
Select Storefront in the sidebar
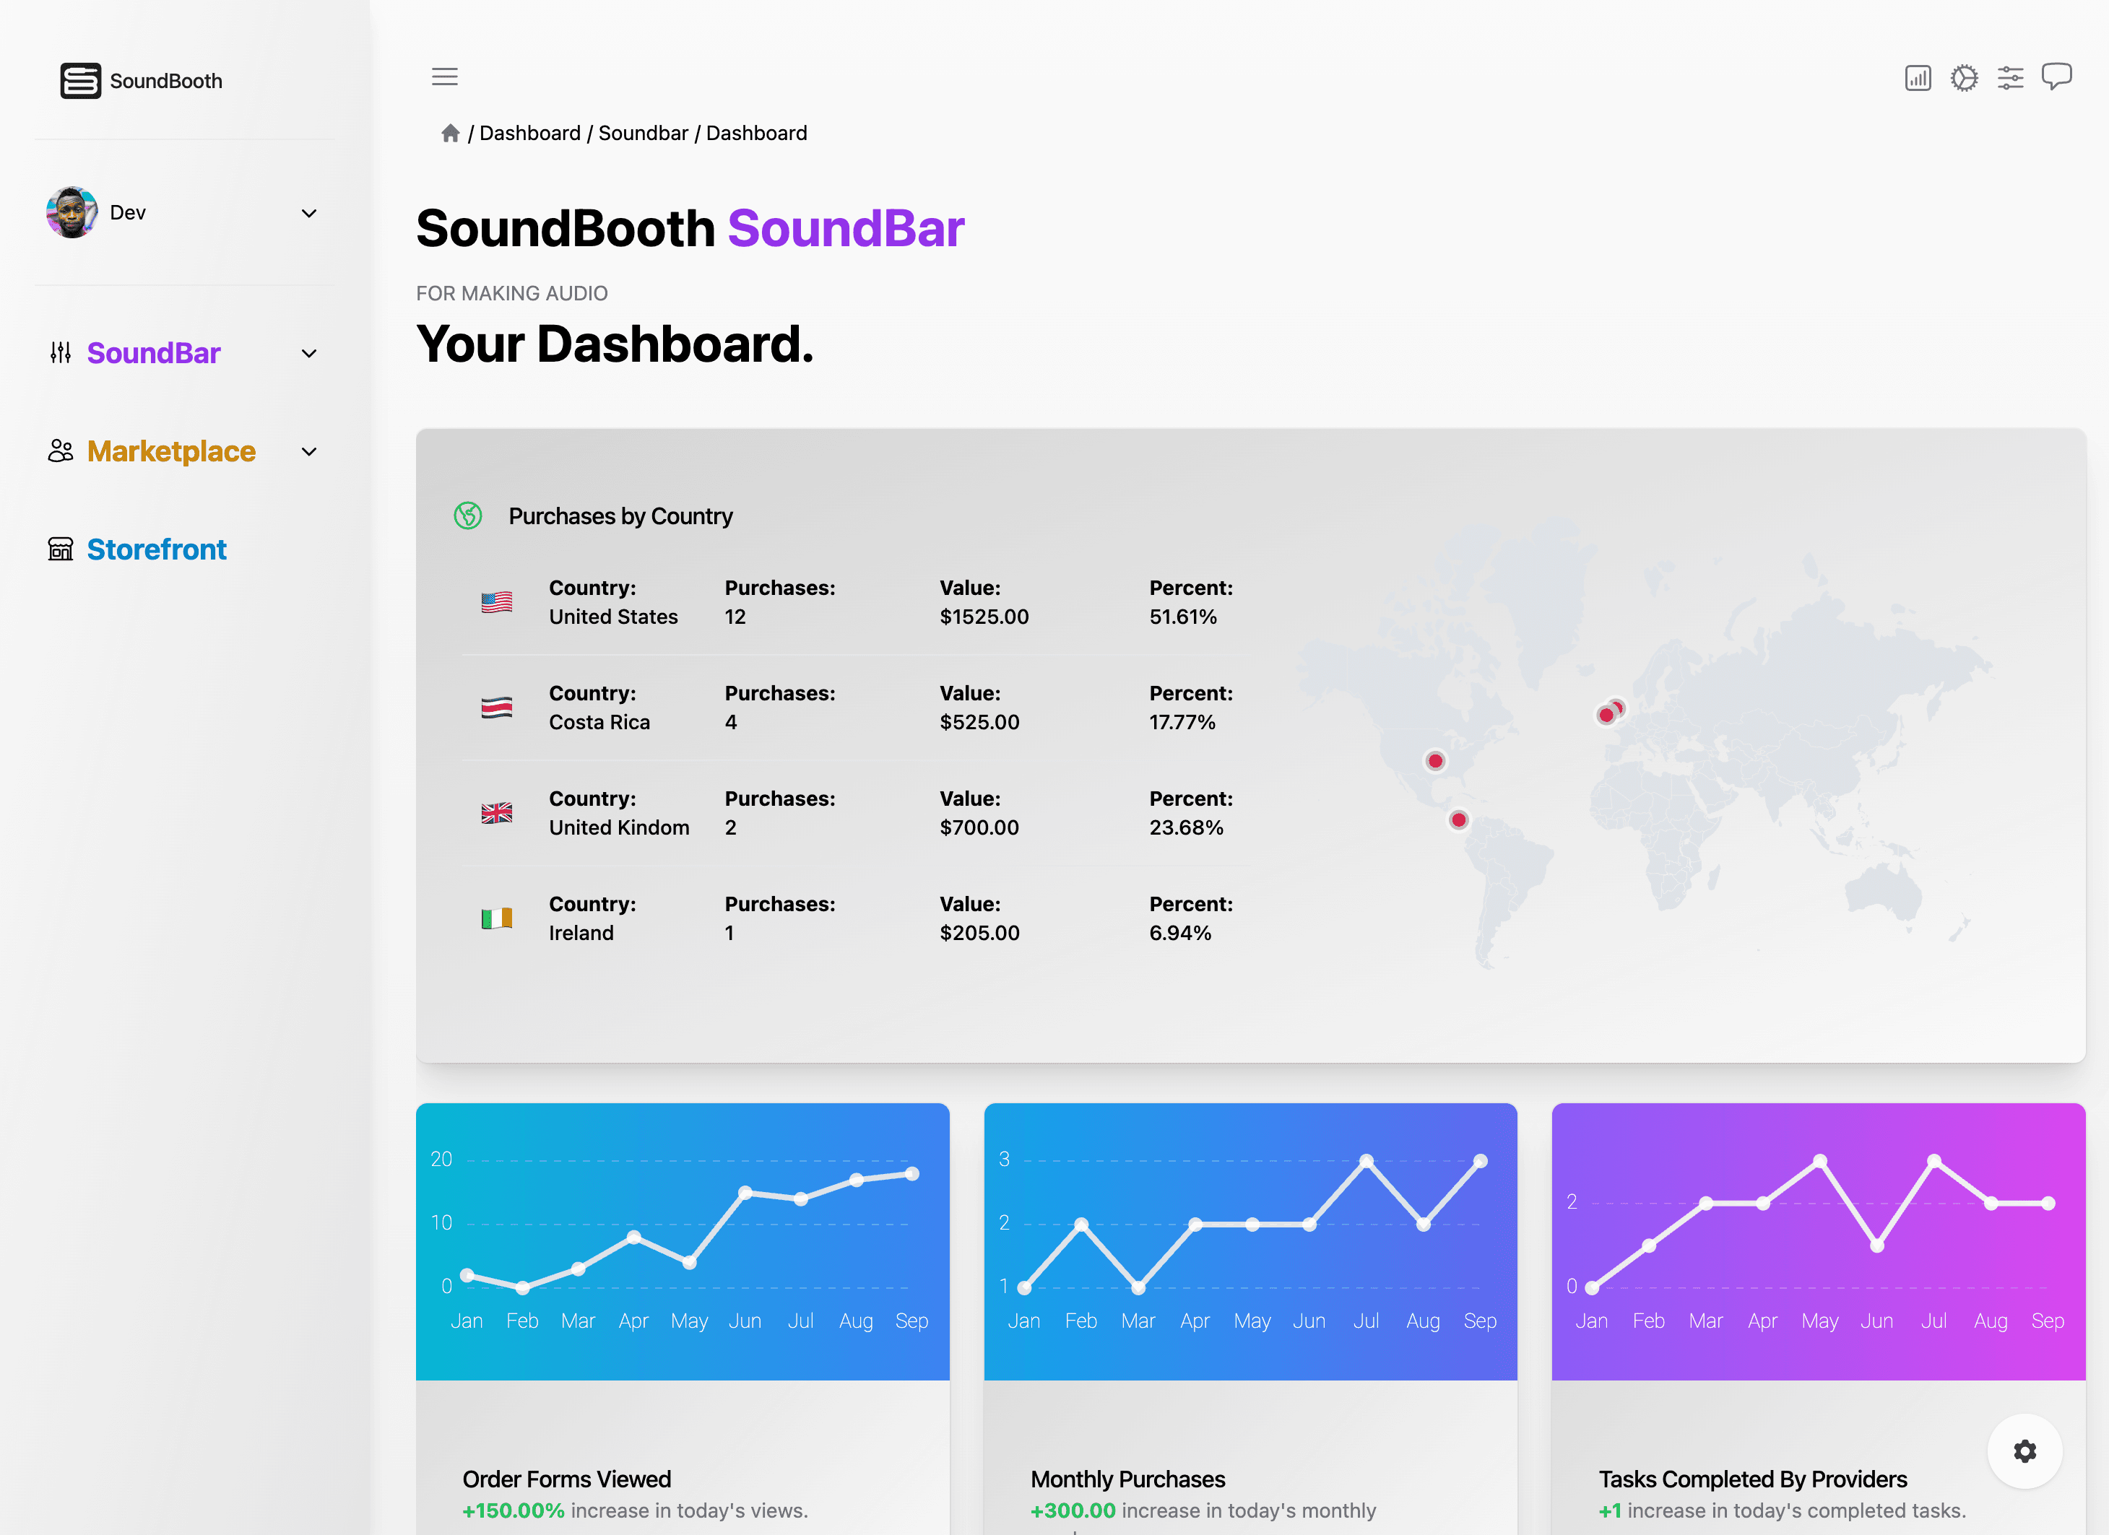pyautogui.click(x=156, y=549)
